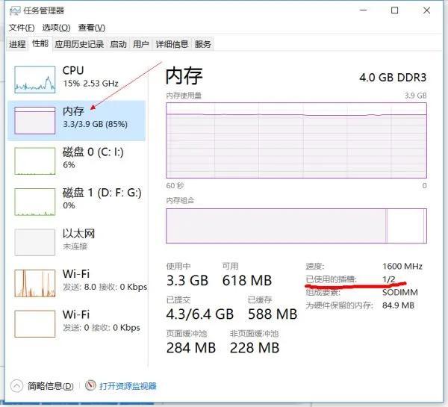Select the first Wi-Fi graph thumbnail

pyautogui.click(x=35, y=283)
